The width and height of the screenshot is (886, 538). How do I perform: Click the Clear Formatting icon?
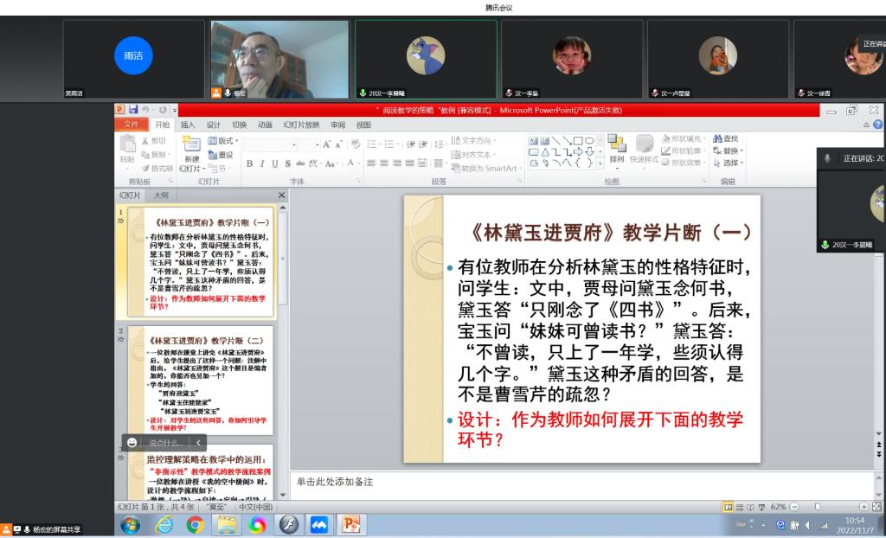355,144
